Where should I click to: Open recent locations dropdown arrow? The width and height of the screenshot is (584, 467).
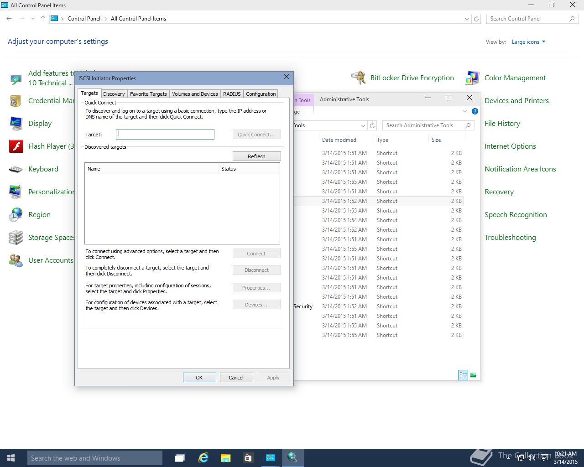(x=33, y=19)
